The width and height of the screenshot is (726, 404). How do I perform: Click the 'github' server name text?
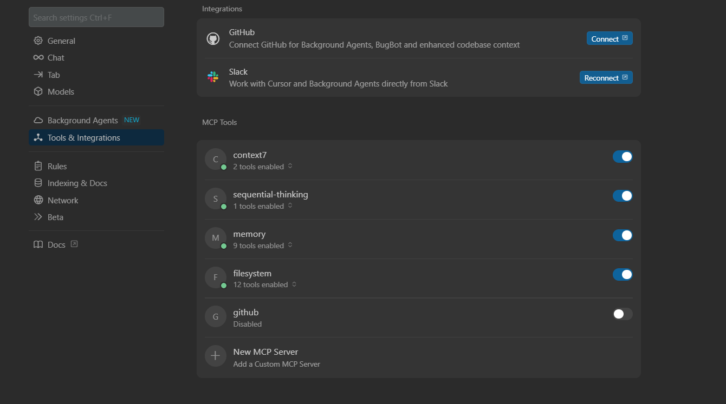tap(246, 313)
